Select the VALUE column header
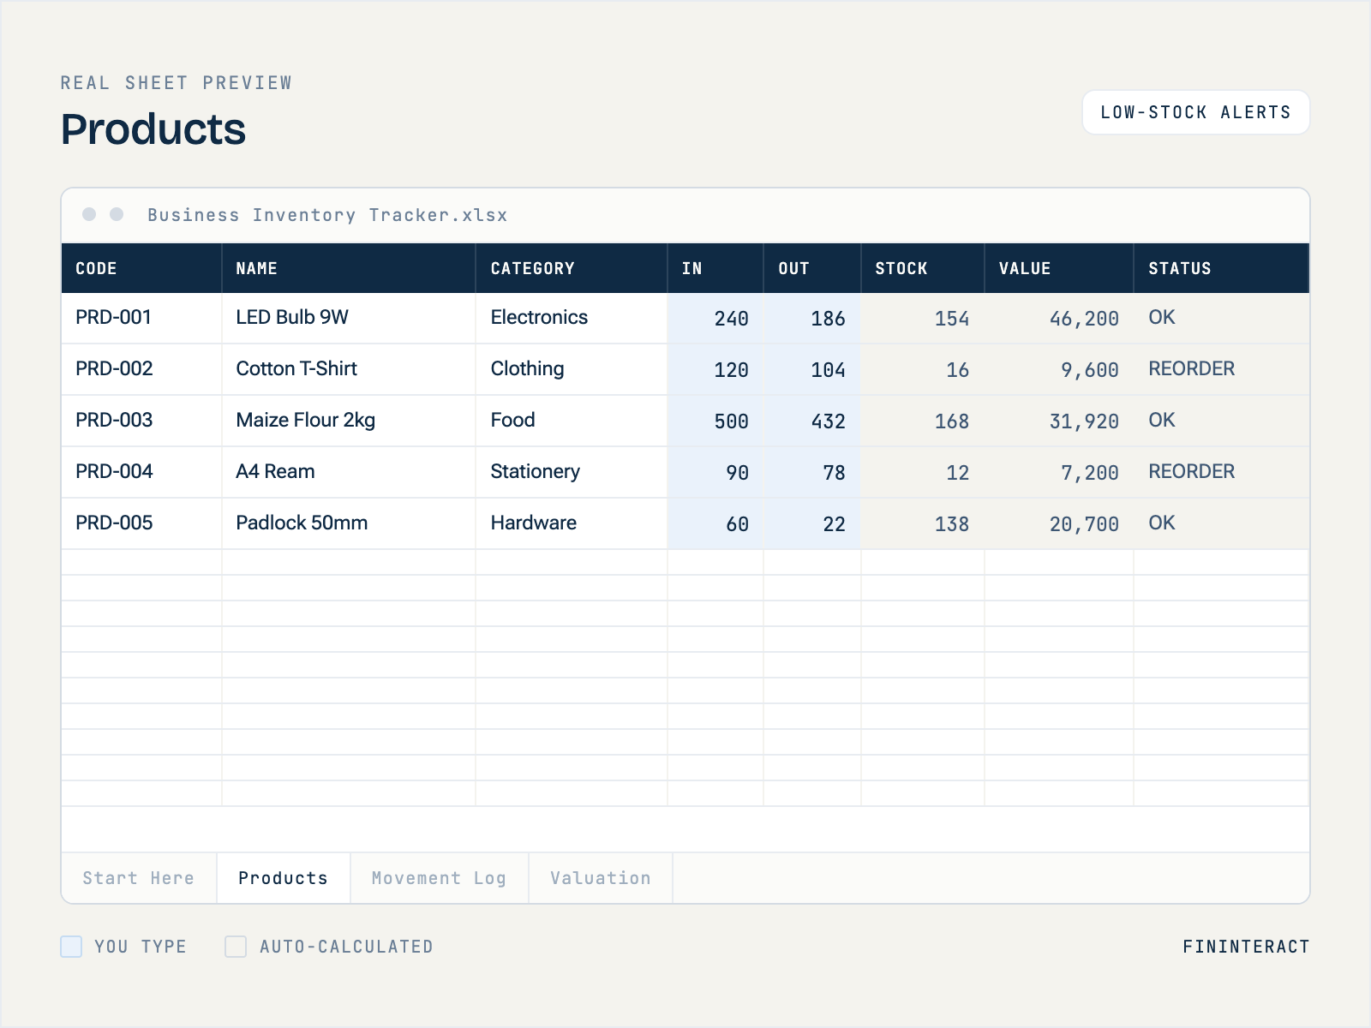 click(x=1059, y=268)
